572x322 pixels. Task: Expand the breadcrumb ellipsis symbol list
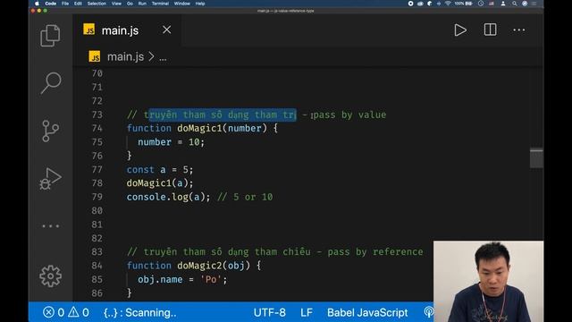click(163, 57)
